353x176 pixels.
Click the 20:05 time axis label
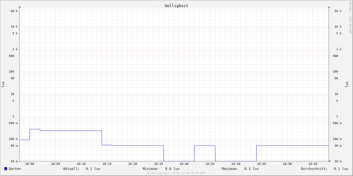click(56, 164)
